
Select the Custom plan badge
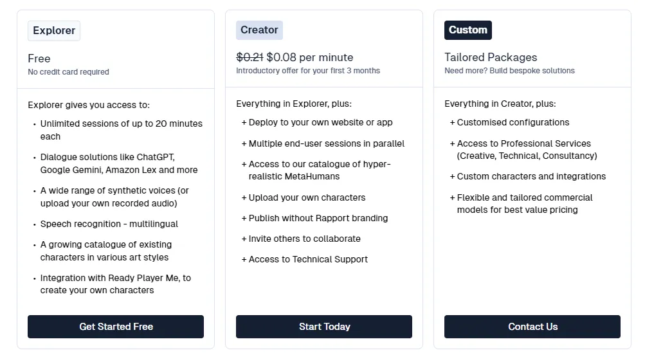(x=468, y=30)
